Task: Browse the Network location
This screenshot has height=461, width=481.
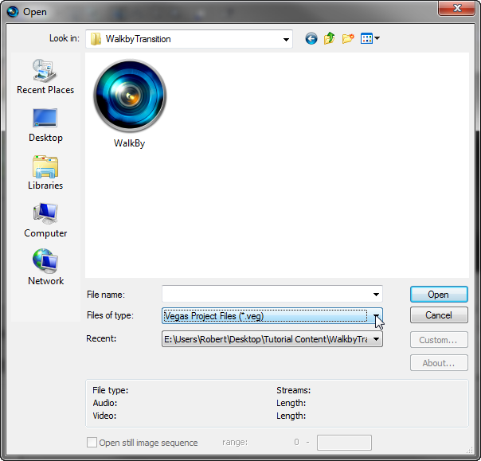Action: pyautogui.click(x=45, y=268)
